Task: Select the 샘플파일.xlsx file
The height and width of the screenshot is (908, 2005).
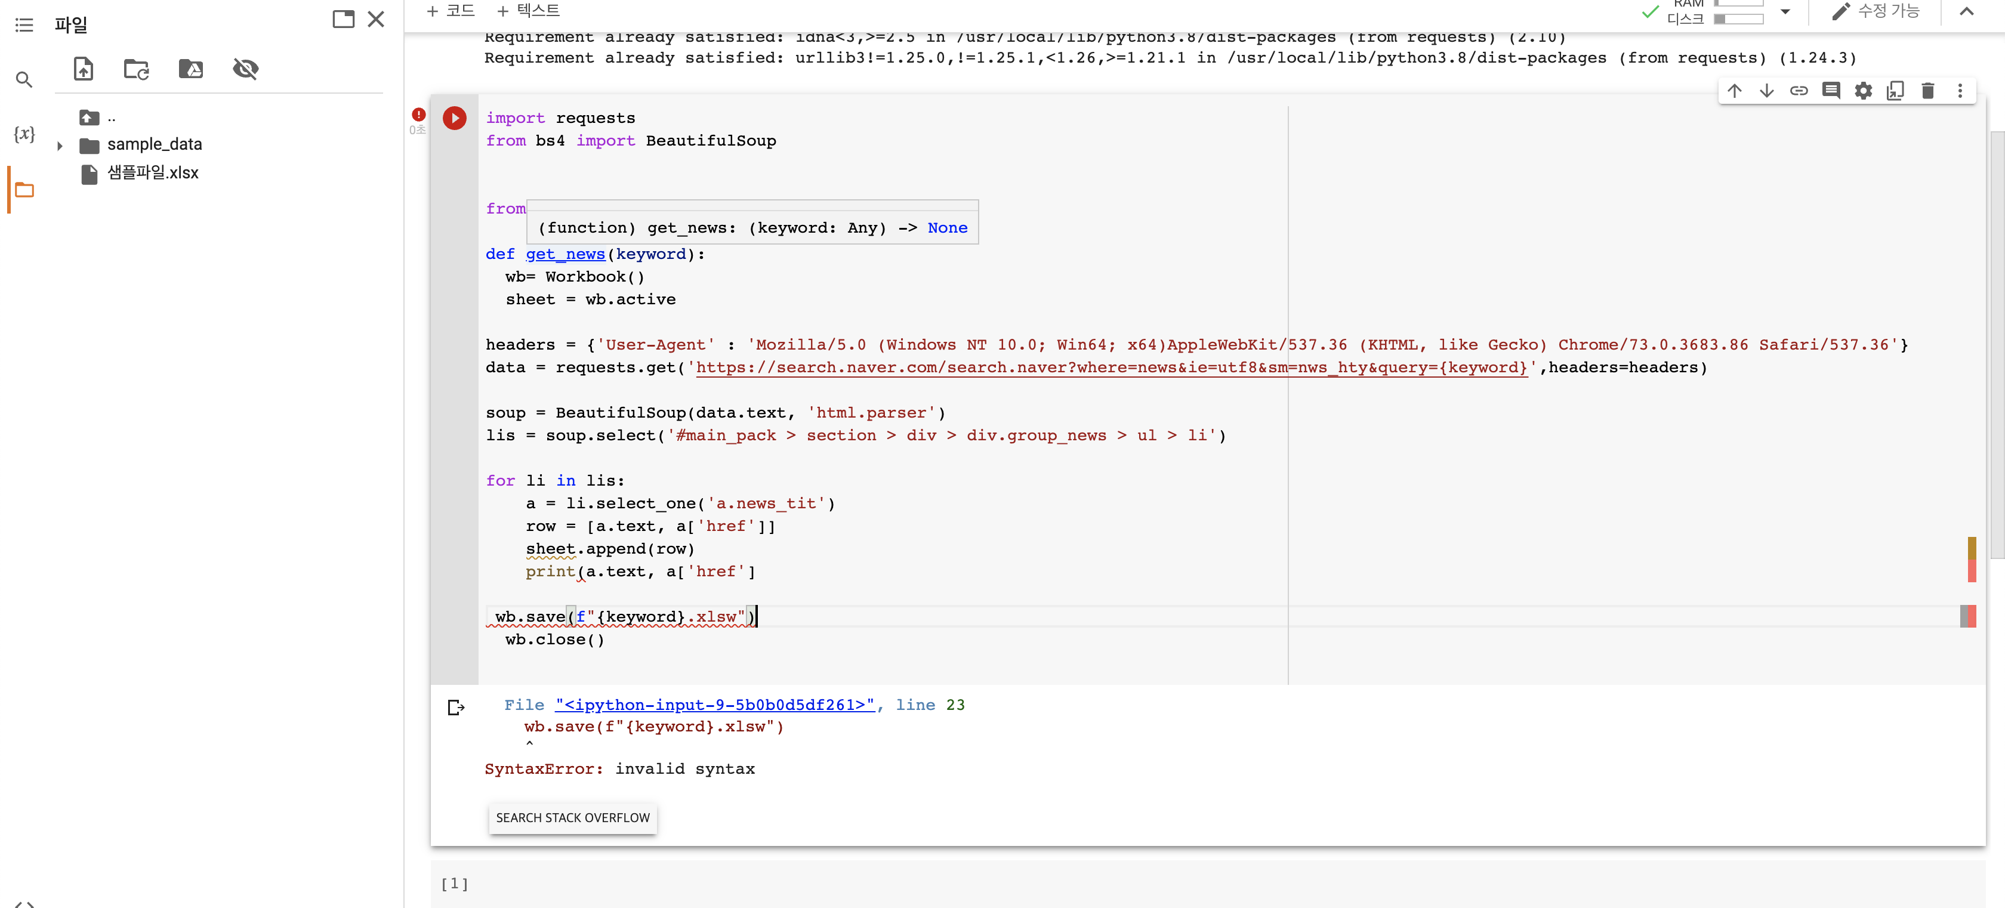Action: coord(153,173)
